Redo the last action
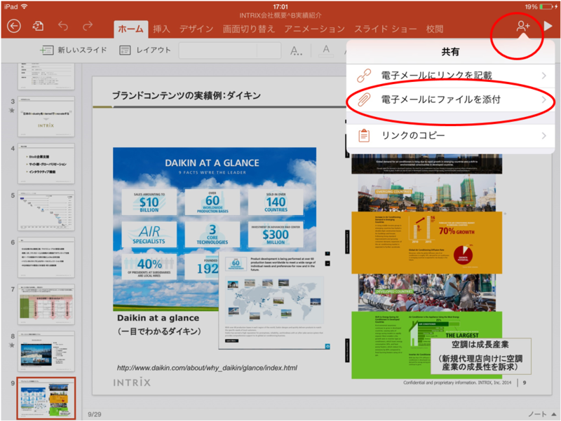The width and height of the screenshot is (561, 421). pos(88,26)
